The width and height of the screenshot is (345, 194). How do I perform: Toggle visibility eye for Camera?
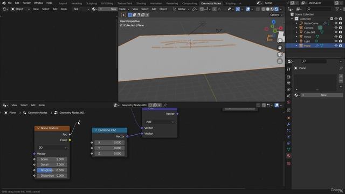336,27
